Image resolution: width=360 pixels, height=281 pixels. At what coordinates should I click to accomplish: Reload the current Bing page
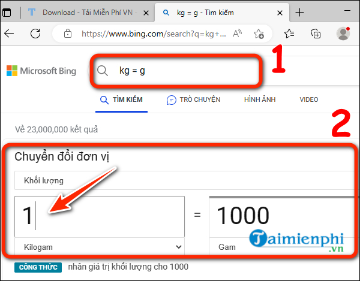[35, 34]
